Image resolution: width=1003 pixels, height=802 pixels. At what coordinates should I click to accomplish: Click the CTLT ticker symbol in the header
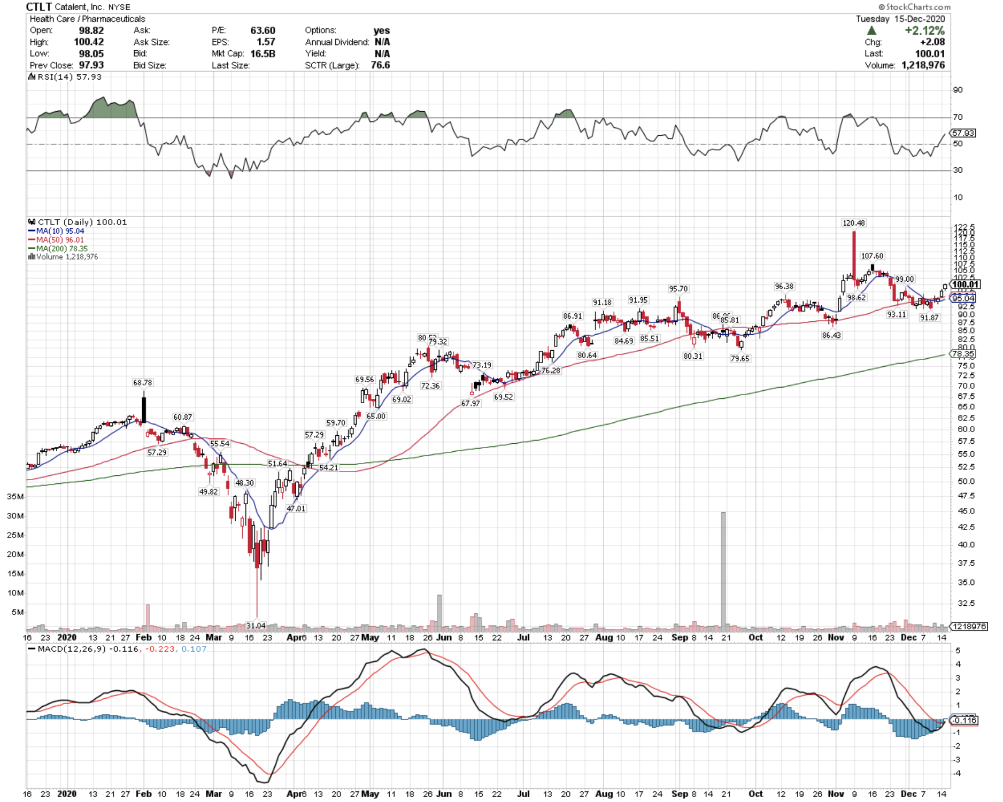click(39, 7)
